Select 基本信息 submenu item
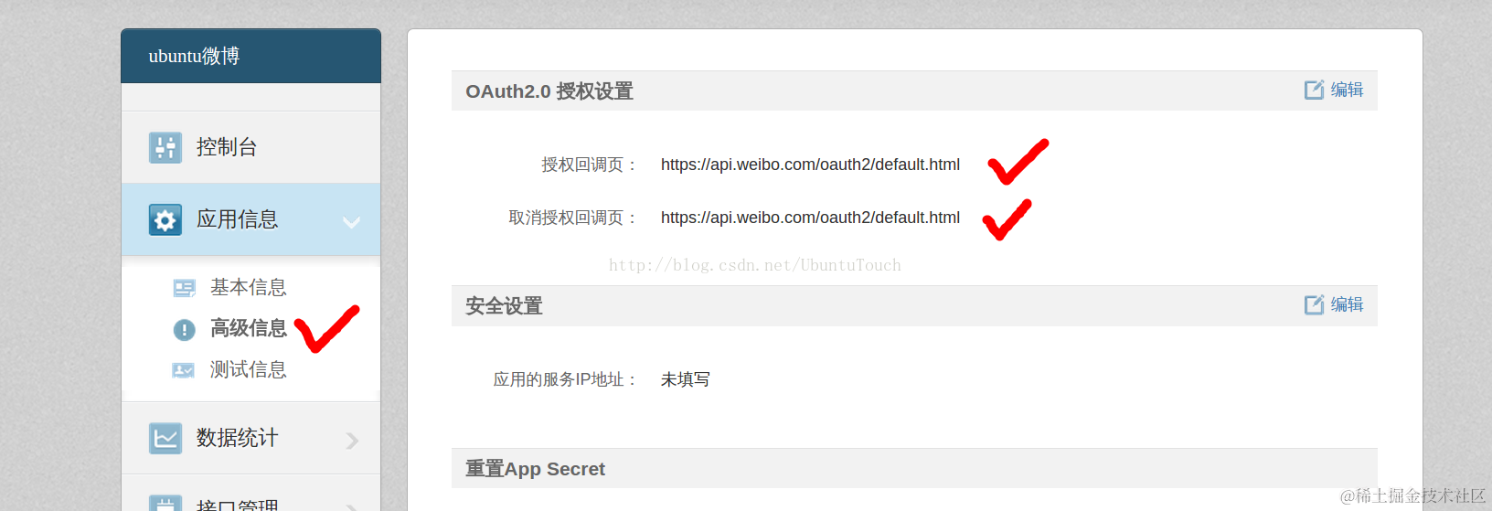Image resolution: width=1492 pixels, height=511 pixels. pyautogui.click(x=249, y=287)
